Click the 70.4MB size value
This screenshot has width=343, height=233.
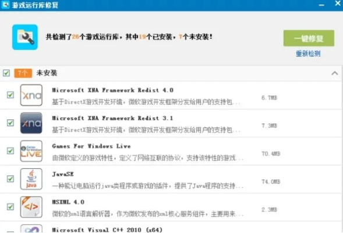271,154
